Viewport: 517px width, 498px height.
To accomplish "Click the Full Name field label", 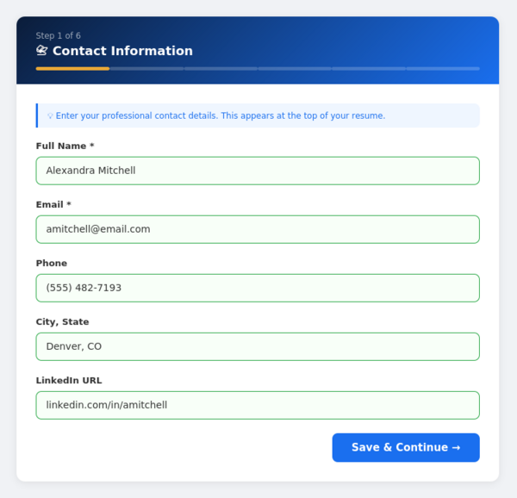I will tap(65, 146).
